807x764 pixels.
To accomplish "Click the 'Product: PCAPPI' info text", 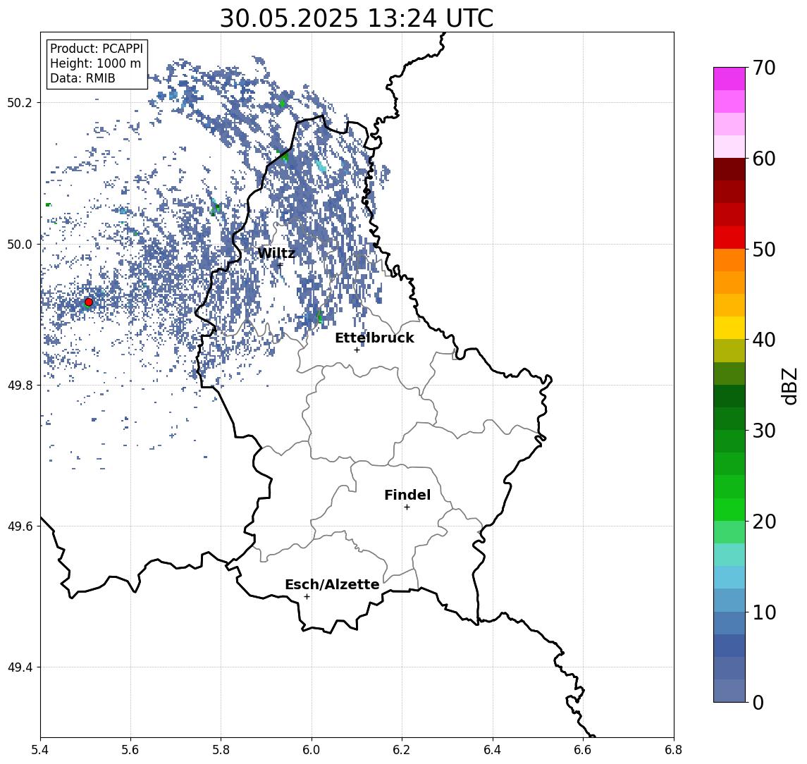I will click(x=97, y=49).
